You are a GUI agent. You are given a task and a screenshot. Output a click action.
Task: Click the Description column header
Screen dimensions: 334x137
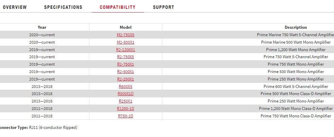(x=296, y=27)
